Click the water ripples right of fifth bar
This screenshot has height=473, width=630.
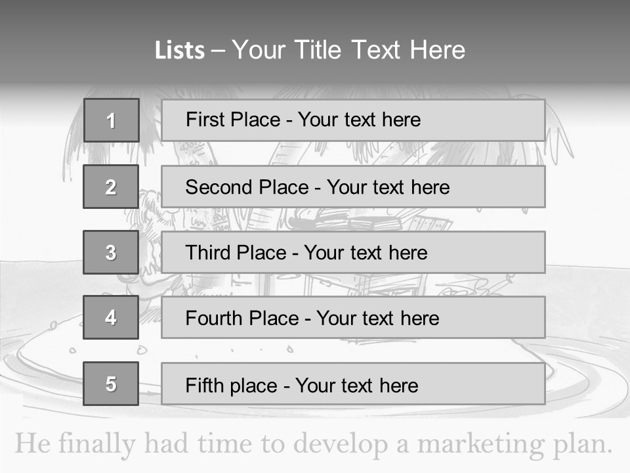tap(584, 388)
